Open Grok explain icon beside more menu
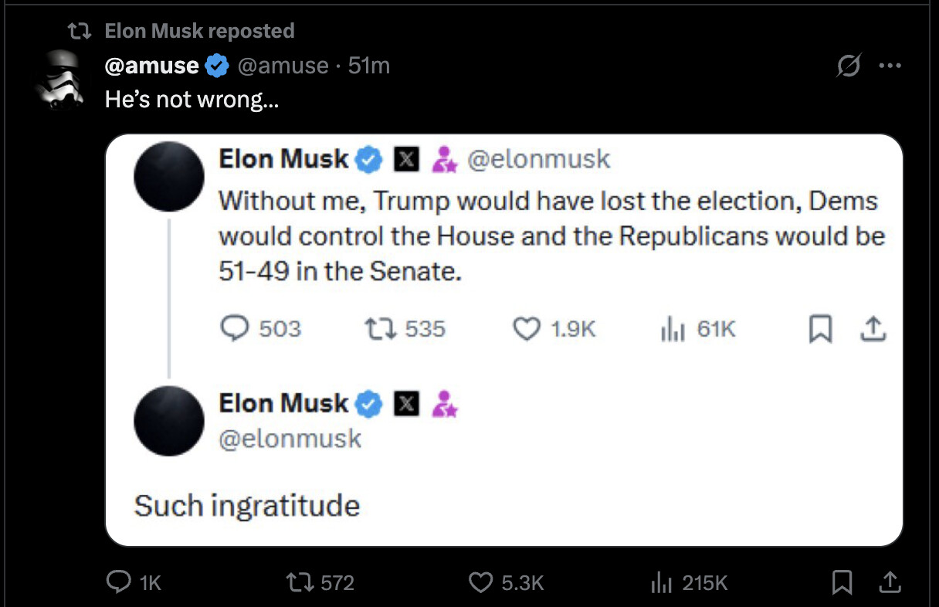The image size is (939, 607). tap(849, 66)
